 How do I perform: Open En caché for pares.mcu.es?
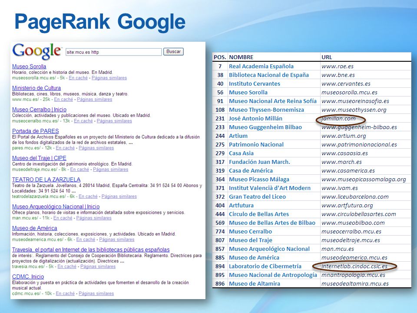[65, 148]
